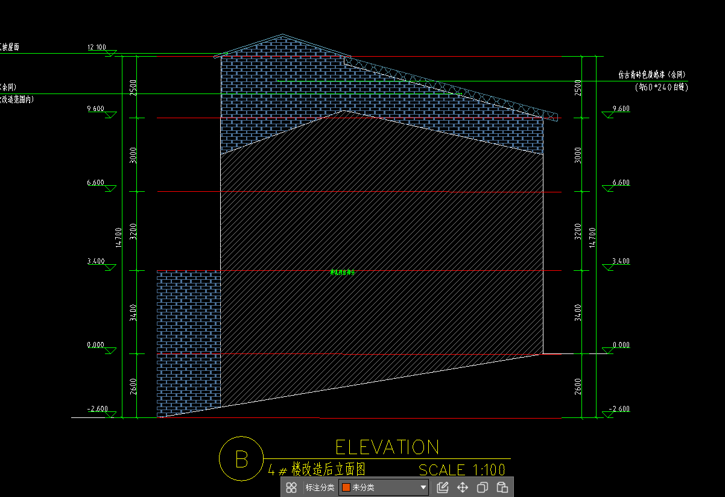Click the 4#楼改造后立面图 drawing title
Image resolution: width=725 pixels, height=497 pixels.
pyautogui.click(x=317, y=469)
